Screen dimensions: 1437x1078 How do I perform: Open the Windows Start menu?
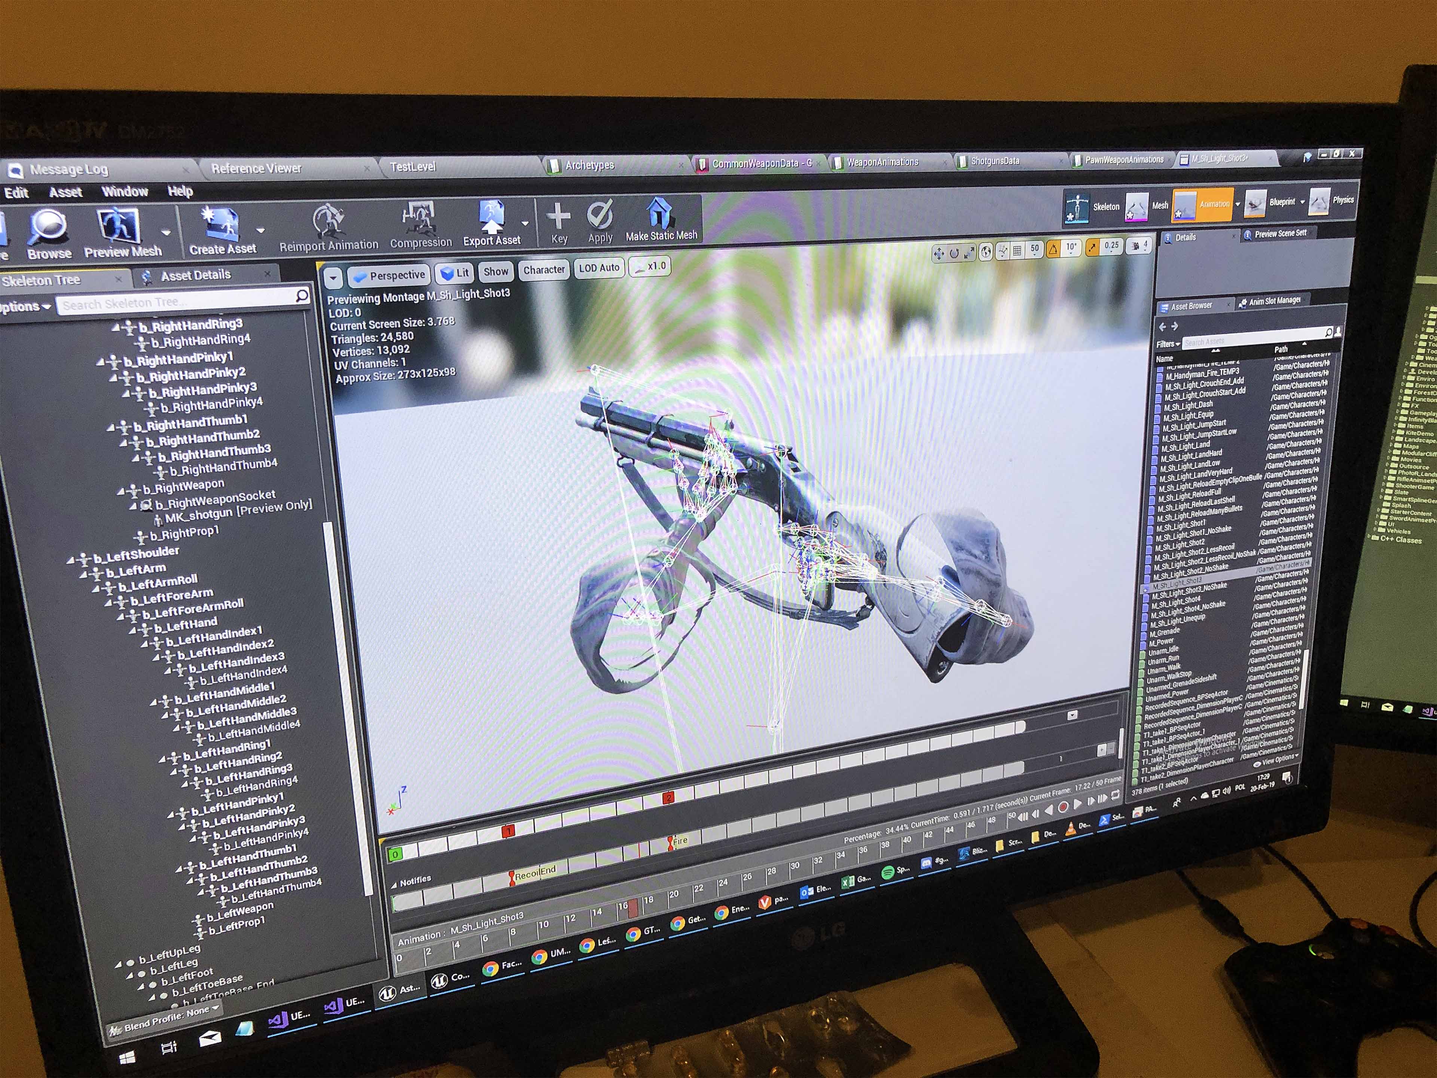pyautogui.click(x=127, y=1058)
